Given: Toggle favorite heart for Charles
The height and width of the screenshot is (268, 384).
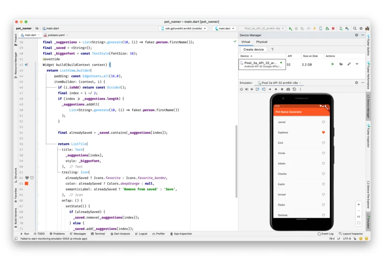Looking at the screenshot, I should pyautogui.click(x=323, y=174).
